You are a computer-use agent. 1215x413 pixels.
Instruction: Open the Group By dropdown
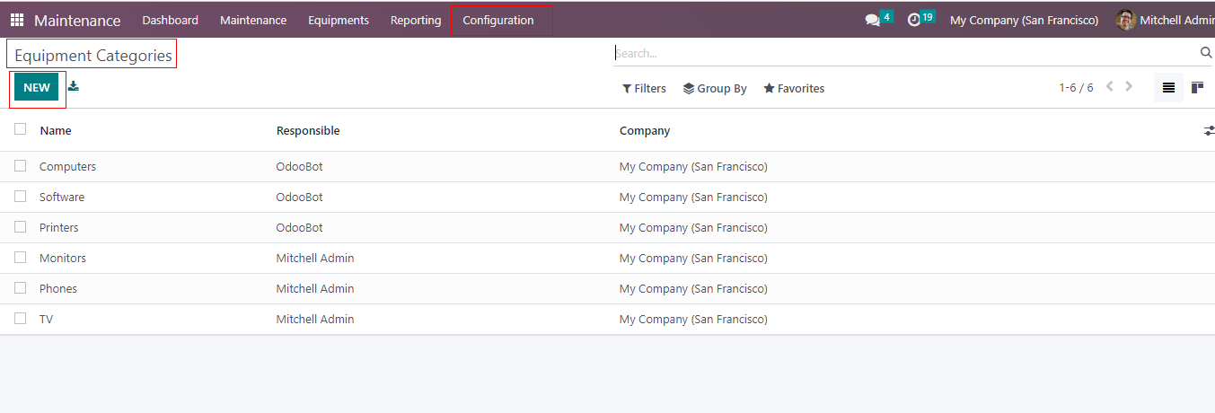point(715,89)
